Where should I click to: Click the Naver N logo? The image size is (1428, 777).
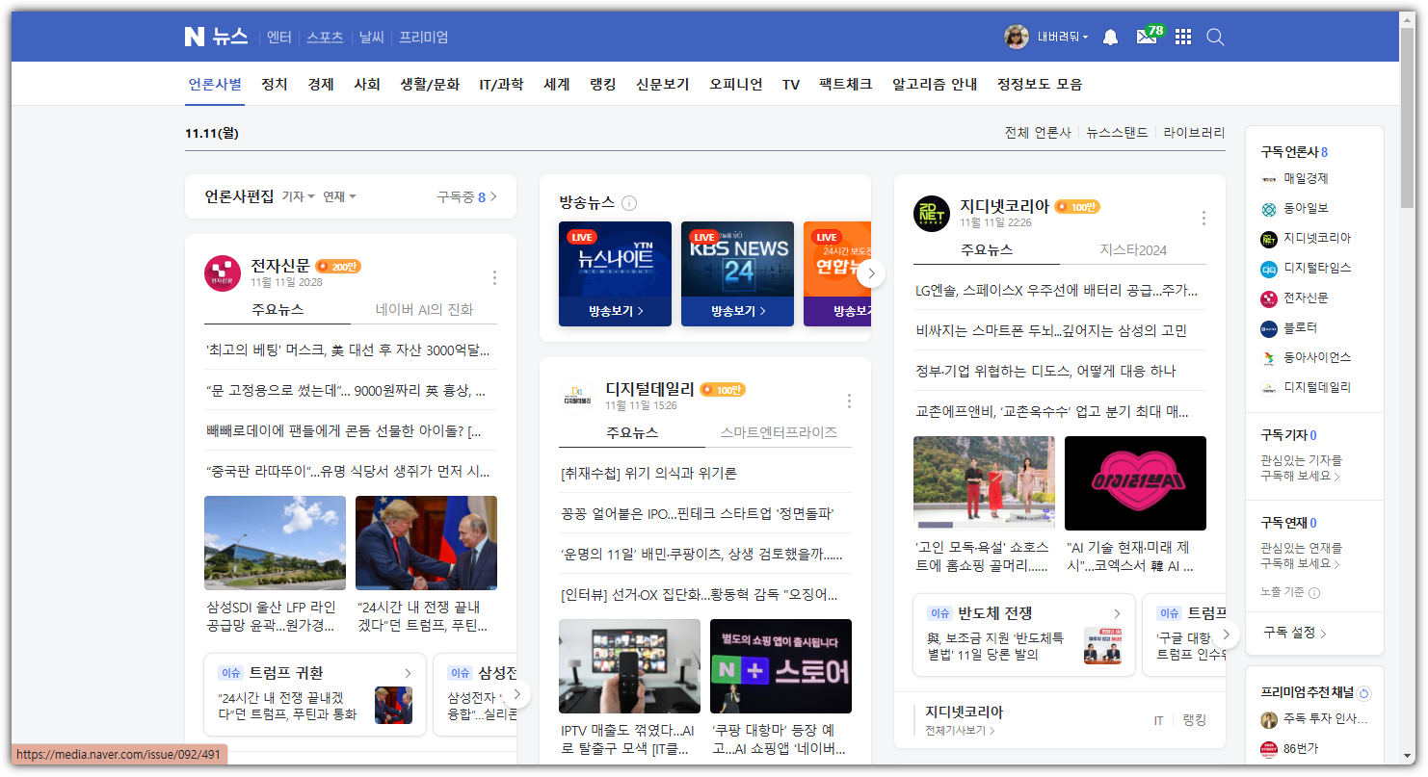coord(195,38)
